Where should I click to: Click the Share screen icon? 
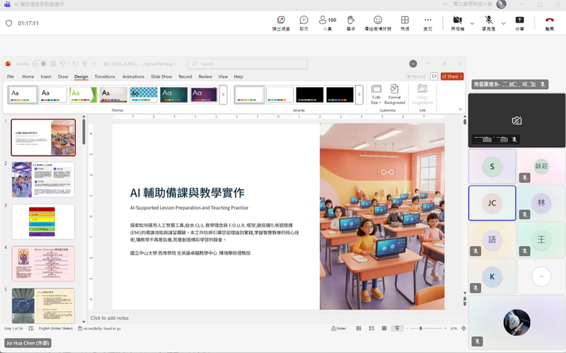click(520, 21)
